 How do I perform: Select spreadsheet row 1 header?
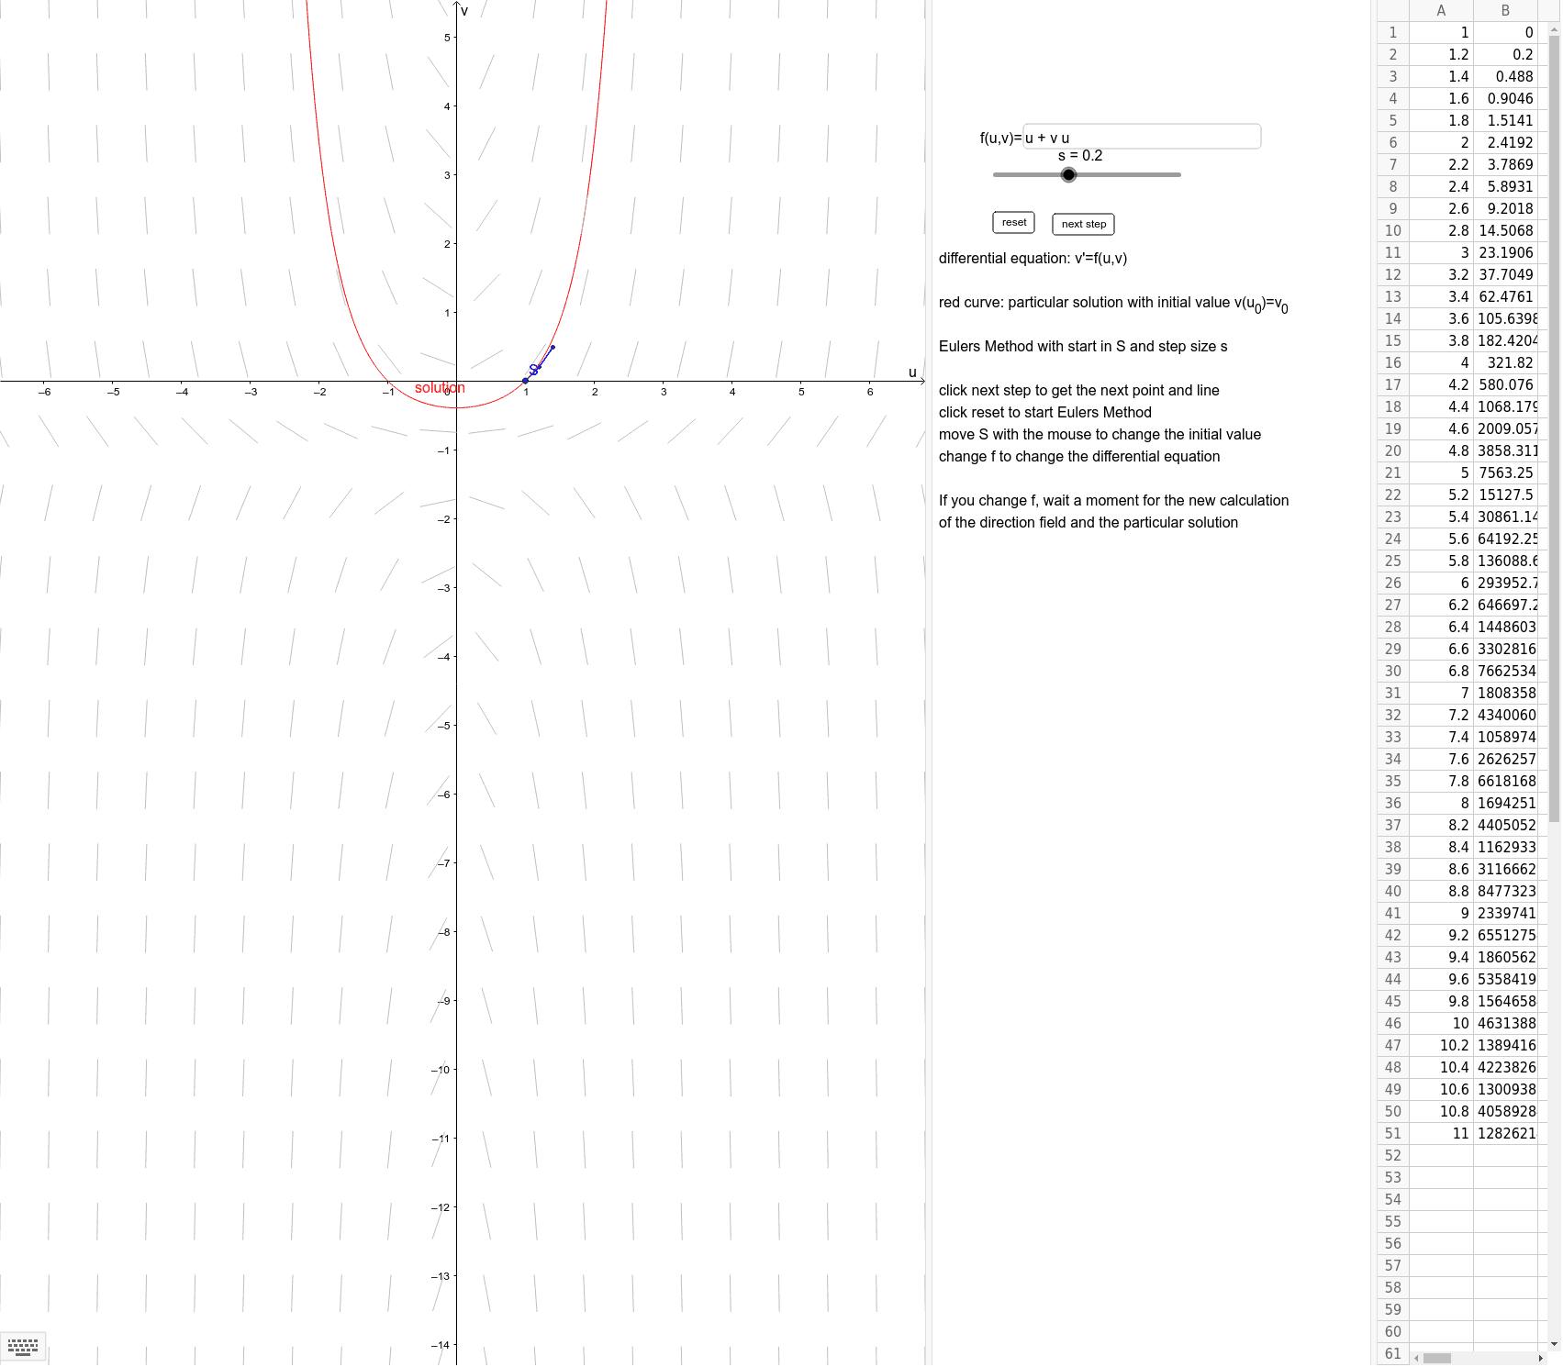tap(1392, 32)
